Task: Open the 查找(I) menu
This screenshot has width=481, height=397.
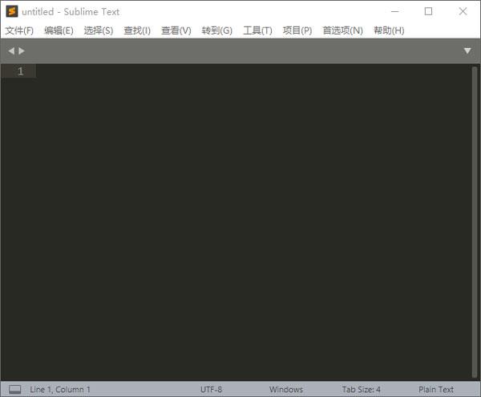Action: click(137, 30)
